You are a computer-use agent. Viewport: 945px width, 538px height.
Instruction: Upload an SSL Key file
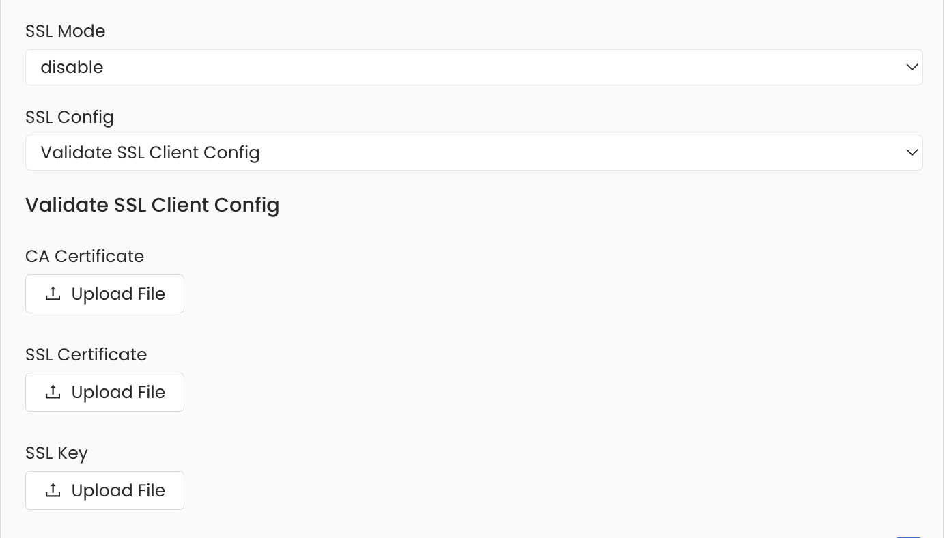coord(104,490)
